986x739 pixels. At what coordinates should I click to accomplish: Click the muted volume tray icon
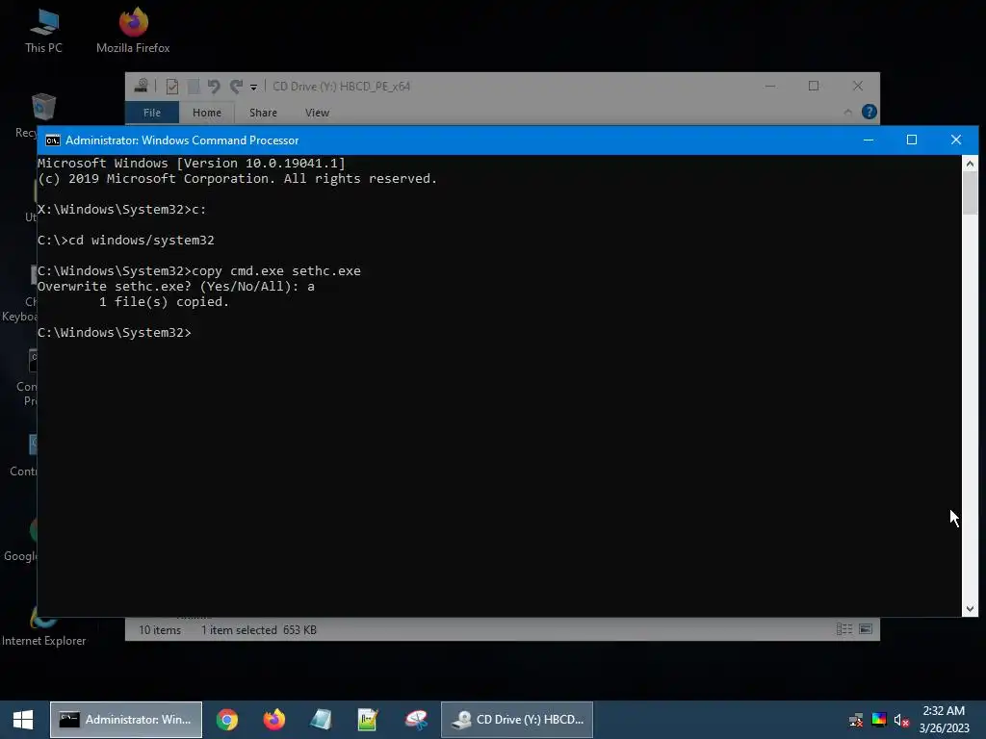[901, 720]
